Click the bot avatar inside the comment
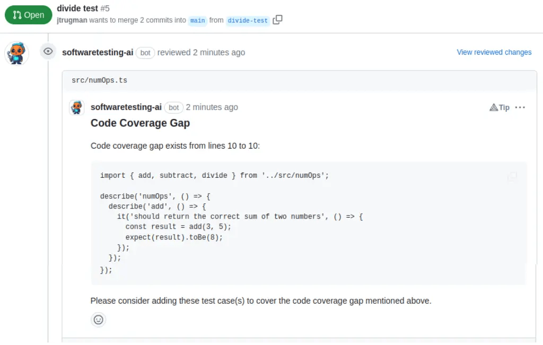 [x=76, y=107]
